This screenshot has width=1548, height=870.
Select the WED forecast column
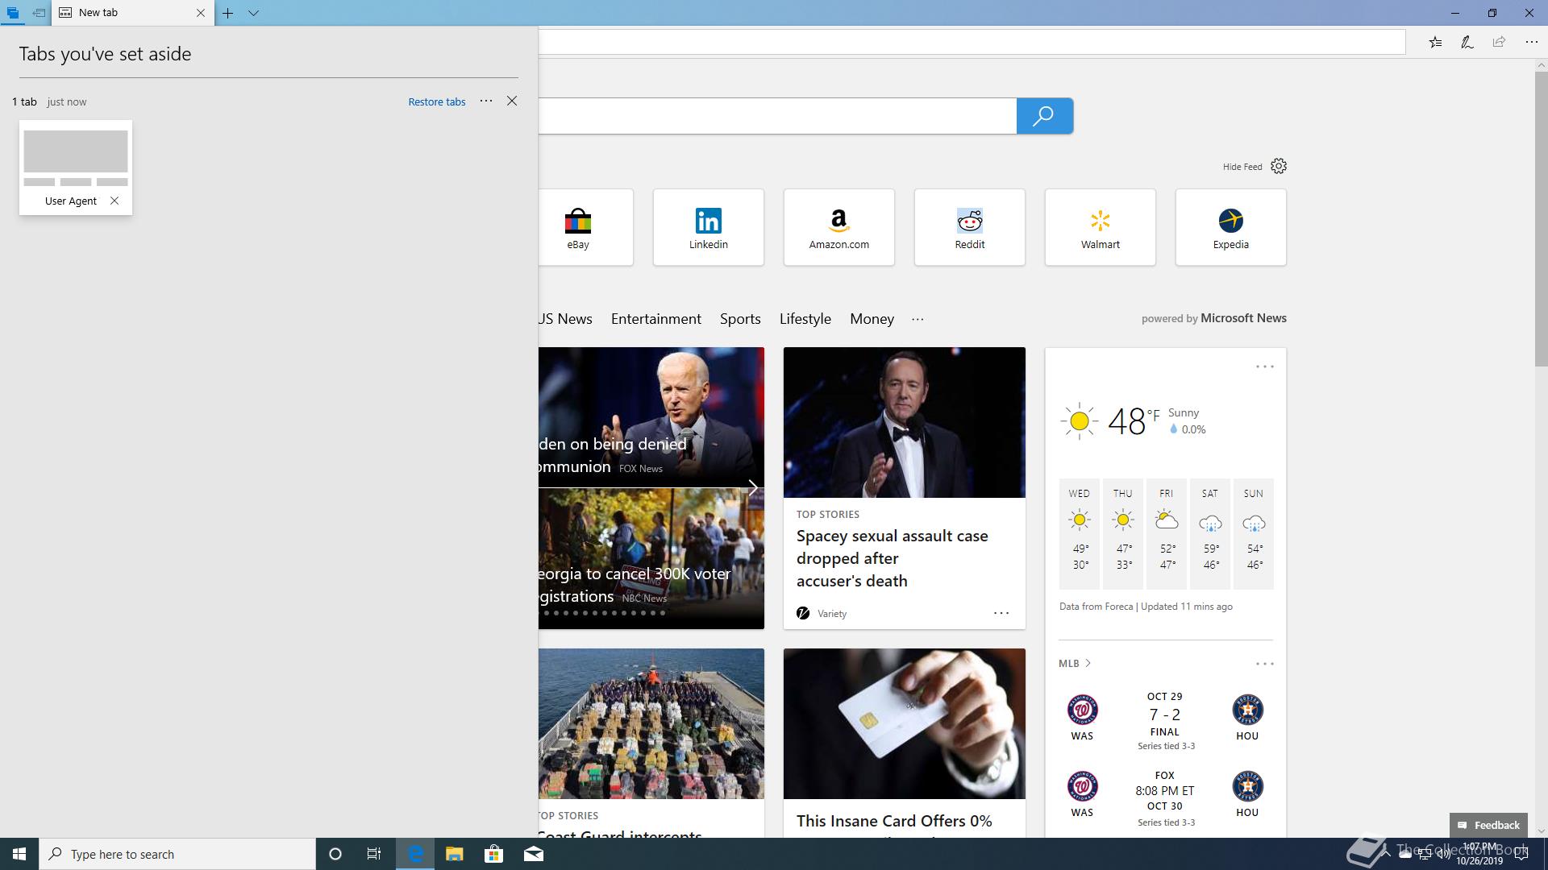pos(1080,533)
